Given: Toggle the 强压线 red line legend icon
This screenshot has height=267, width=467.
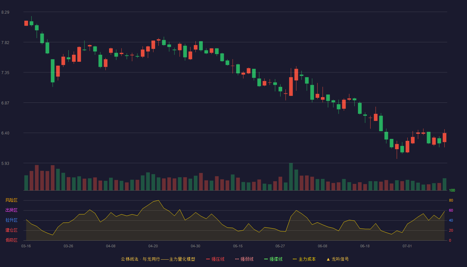Looking at the screenshot, I should point(208,259).
